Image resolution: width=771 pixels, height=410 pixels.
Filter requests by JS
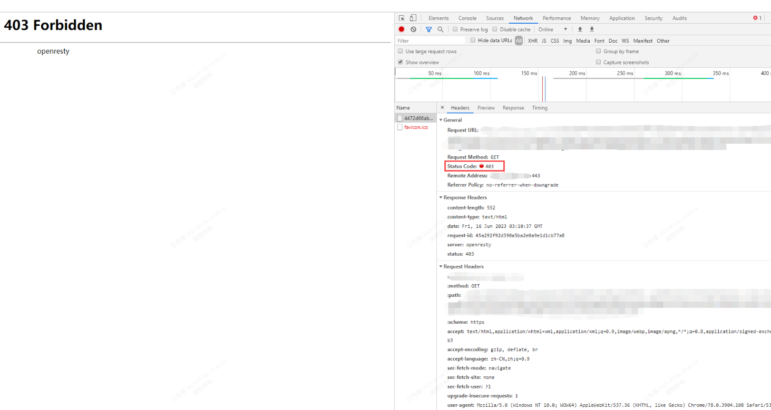point(544,41)
